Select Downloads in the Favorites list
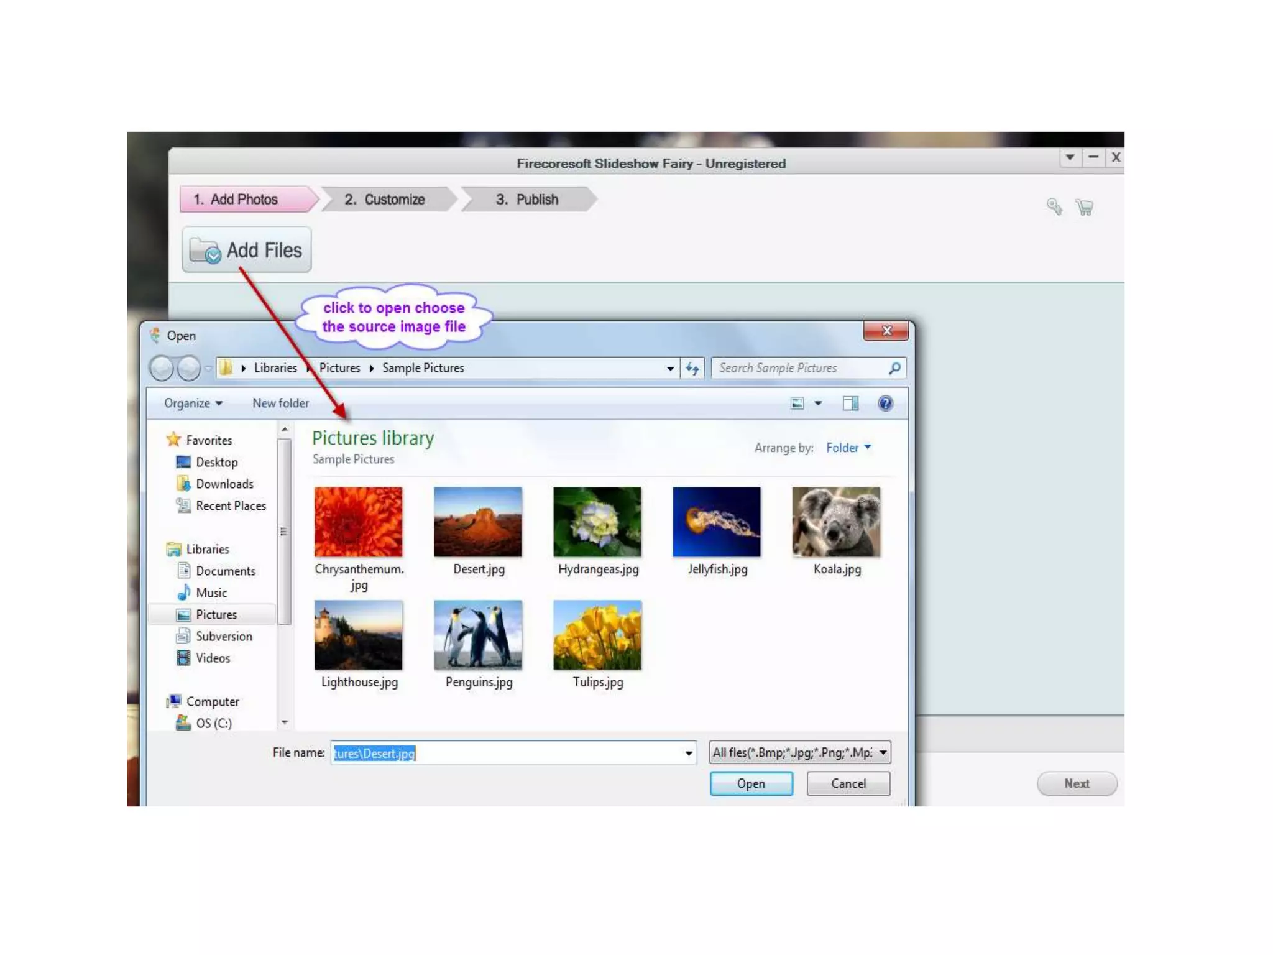 pyautogui.click(x=224, y=484)
